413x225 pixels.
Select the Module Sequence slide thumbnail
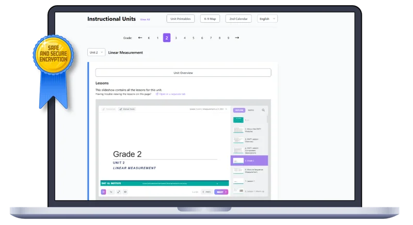point(249,171)
